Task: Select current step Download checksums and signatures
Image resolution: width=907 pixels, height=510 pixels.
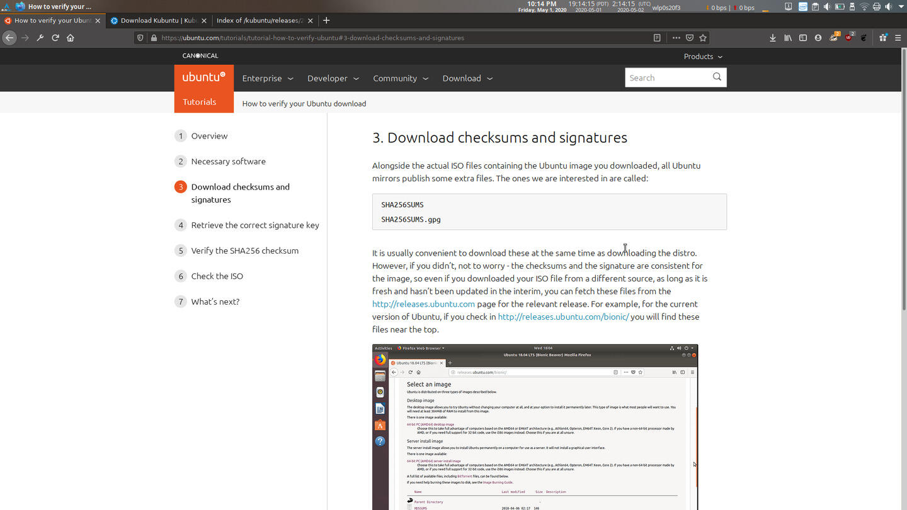Action: (x=240, y=193)
